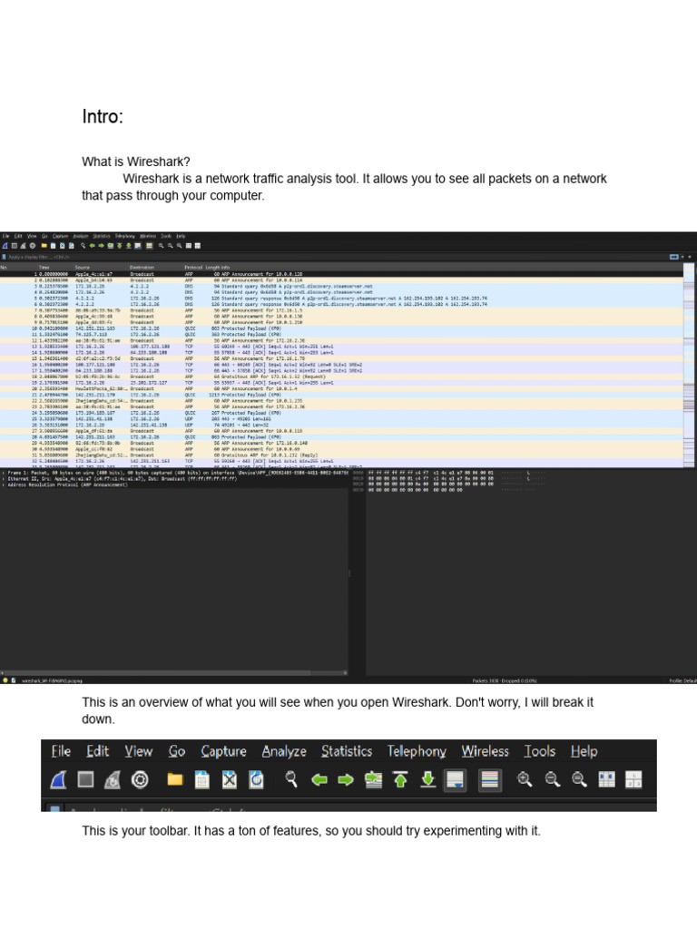Click expert information circle in status bar

pyautogui.click(x=5, y=680)
